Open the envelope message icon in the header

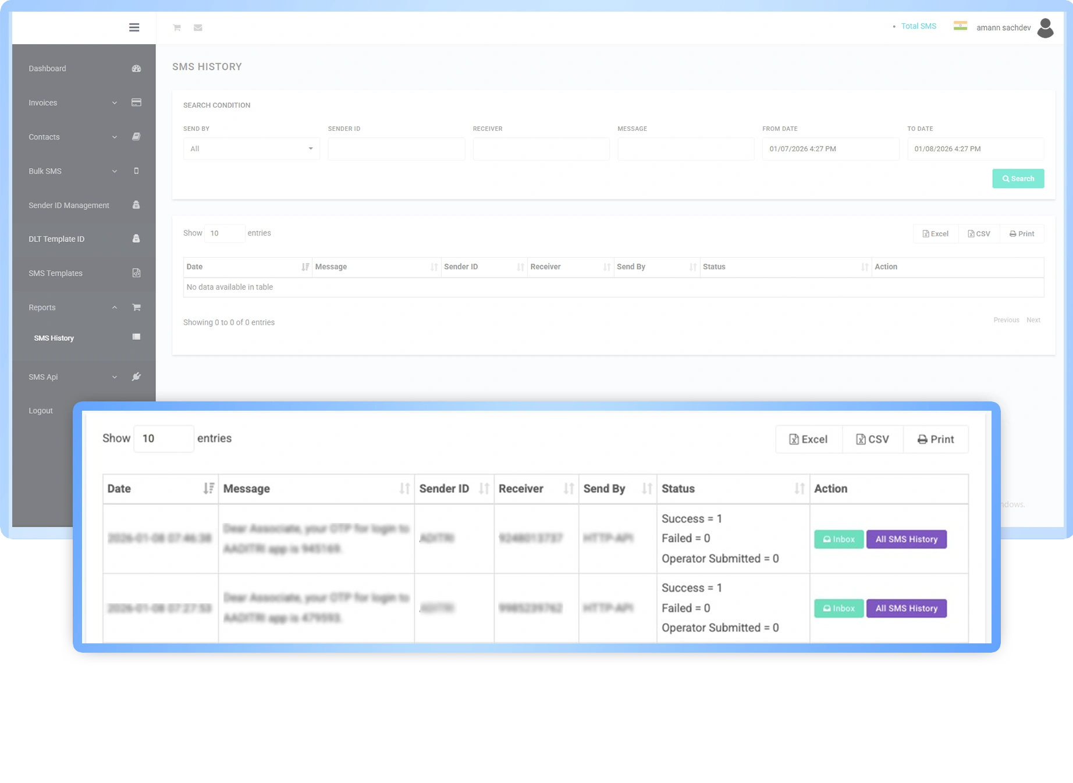point(198,27)
